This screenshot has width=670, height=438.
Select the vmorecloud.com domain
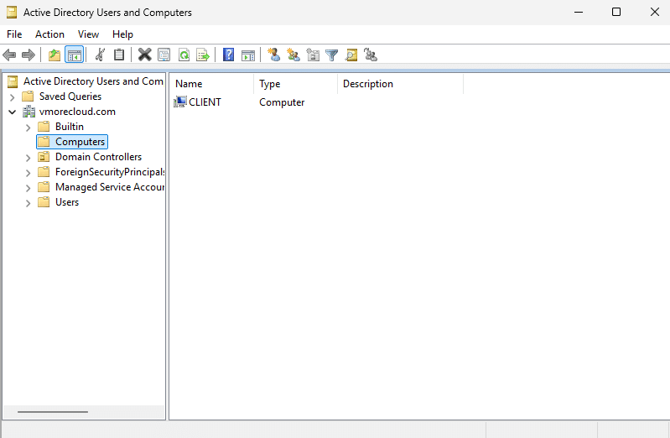pyautogui.click(x=77, y=112)
